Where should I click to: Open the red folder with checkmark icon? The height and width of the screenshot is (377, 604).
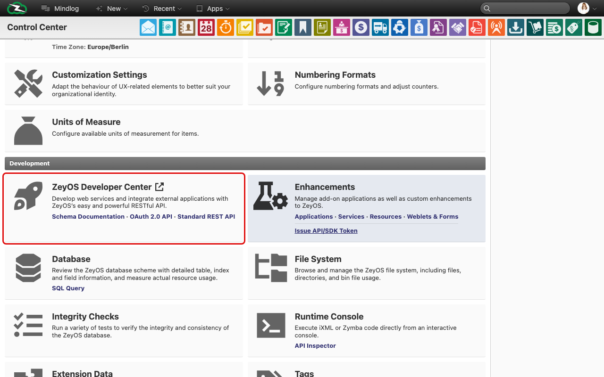coord(264,27)
